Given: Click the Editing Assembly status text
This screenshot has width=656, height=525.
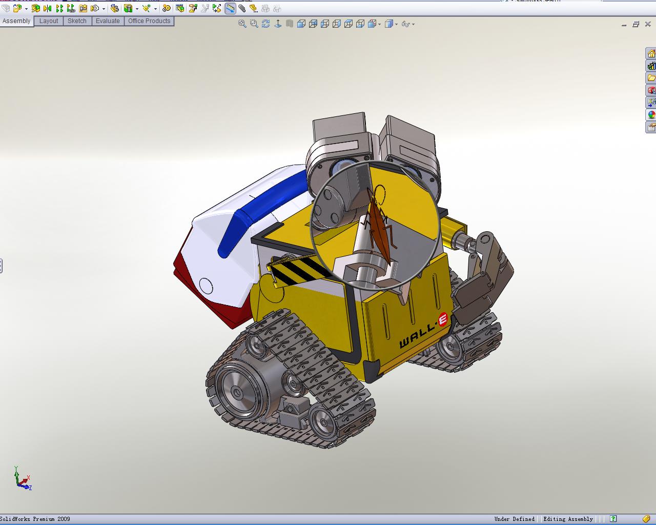Looking at the screenshot, I should coord(568,519).
